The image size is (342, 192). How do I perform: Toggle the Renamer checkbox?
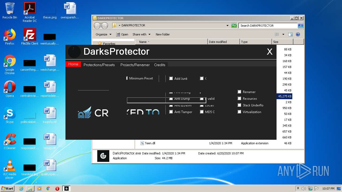(239, 92)
